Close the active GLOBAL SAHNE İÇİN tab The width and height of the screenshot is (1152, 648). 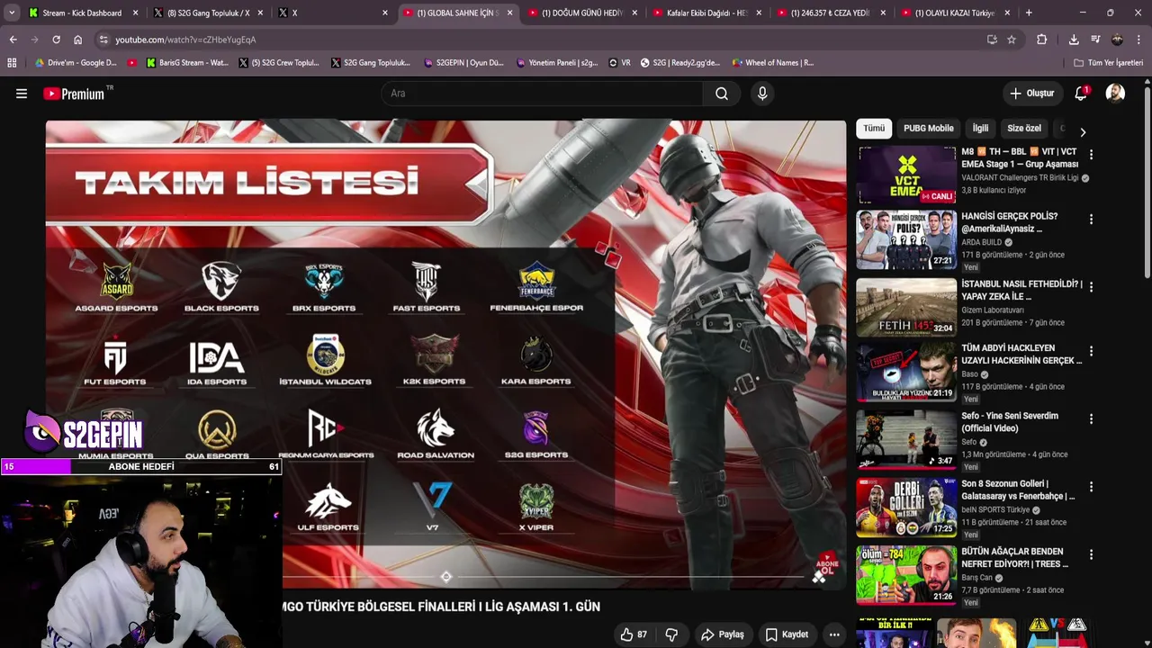[x=509, y=13]
